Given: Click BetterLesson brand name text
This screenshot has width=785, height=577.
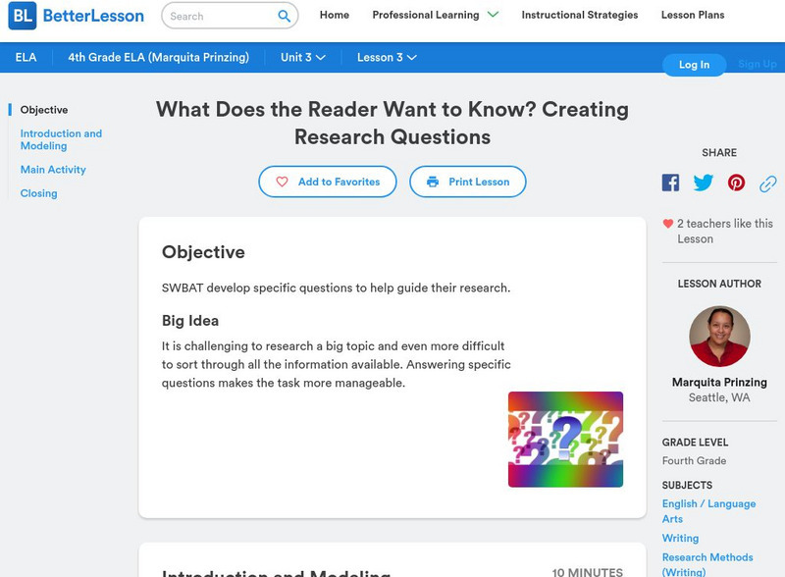Looking at the screenshot, I should tap(93, 16).
